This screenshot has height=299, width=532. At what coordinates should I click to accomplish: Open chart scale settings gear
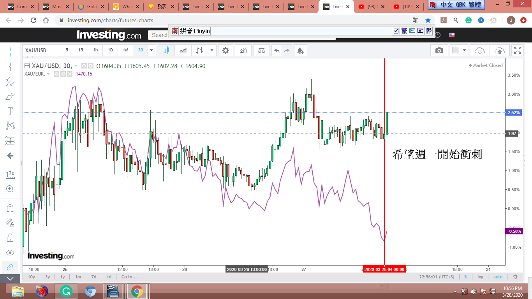click(515, 277)
